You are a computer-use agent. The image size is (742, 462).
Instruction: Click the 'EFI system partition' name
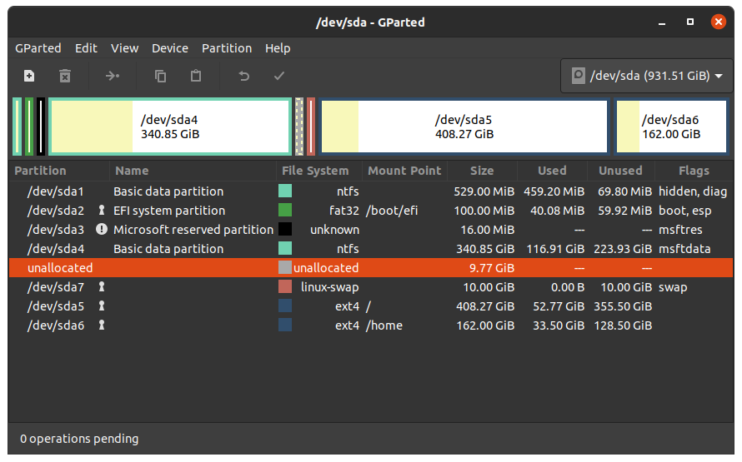169,211
